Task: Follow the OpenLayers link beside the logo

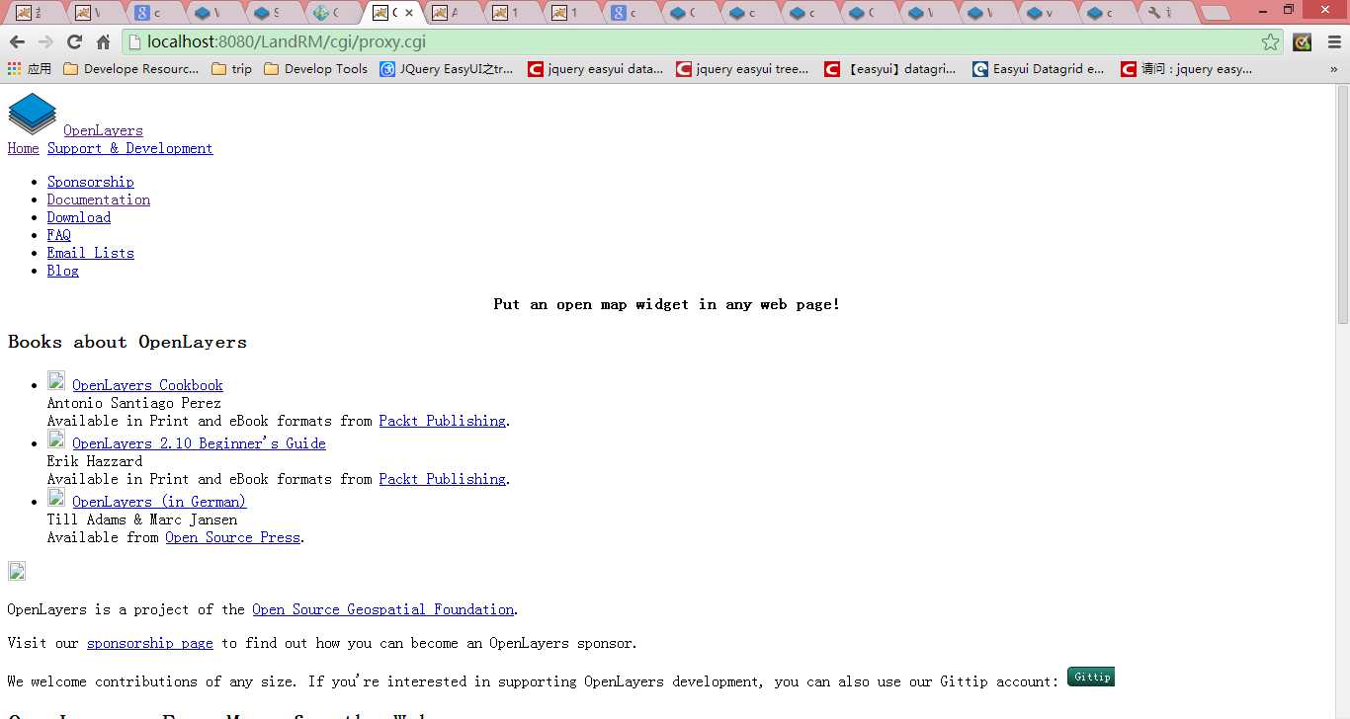Action: pyautogui.click(x=103, y=130)
